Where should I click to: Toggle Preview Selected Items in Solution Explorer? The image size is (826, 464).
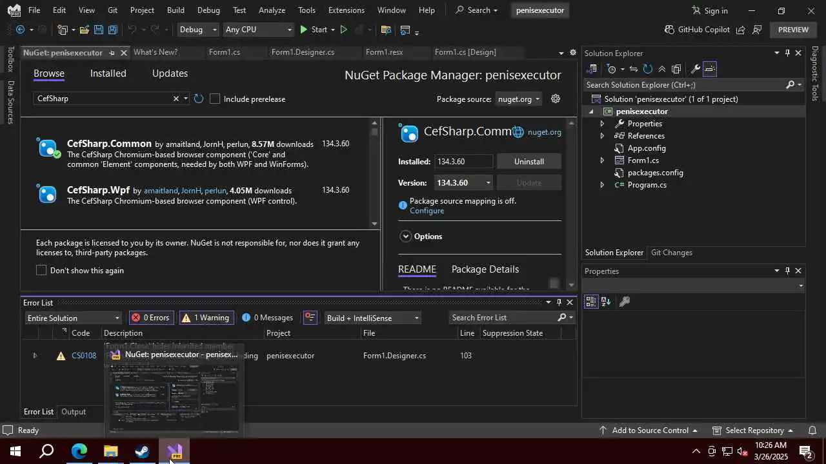[x=710, y=69]
